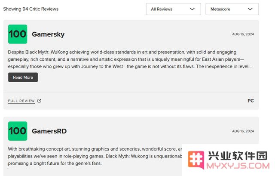275x176 pixels.
Task: Open the Gamersky publication name
Action: coord(48,34)
